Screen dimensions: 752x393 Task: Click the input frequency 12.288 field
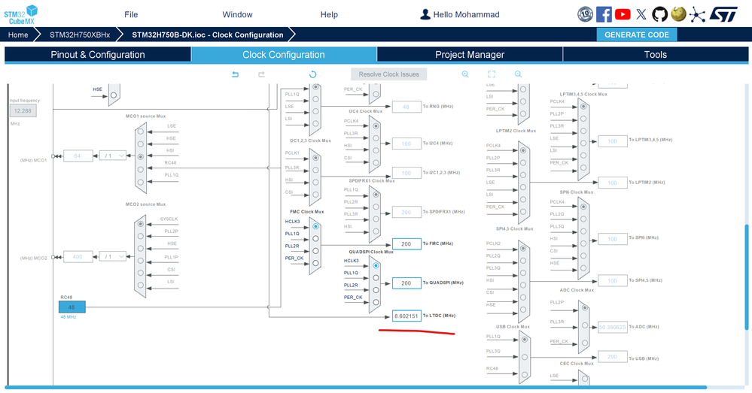[23, 110]
